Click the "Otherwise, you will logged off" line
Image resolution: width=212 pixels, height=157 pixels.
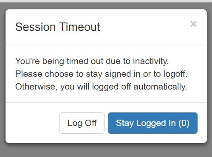[101, 87]
